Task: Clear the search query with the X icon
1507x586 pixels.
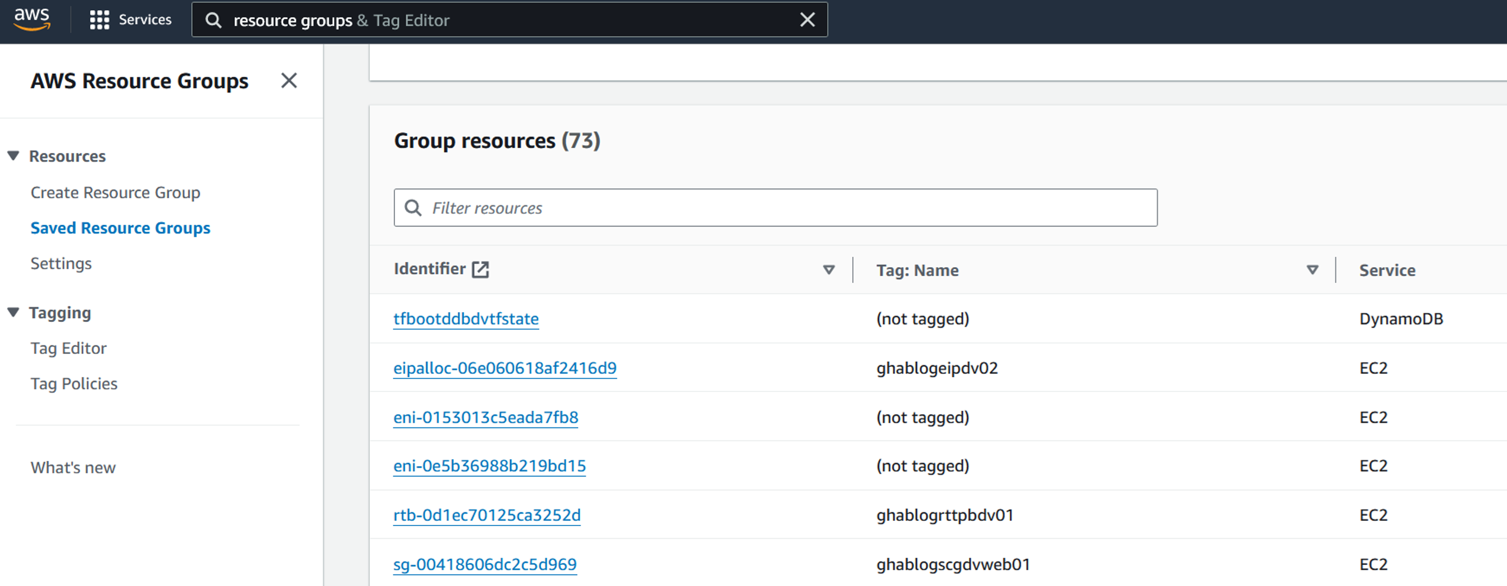Action: tap(807, 19)
